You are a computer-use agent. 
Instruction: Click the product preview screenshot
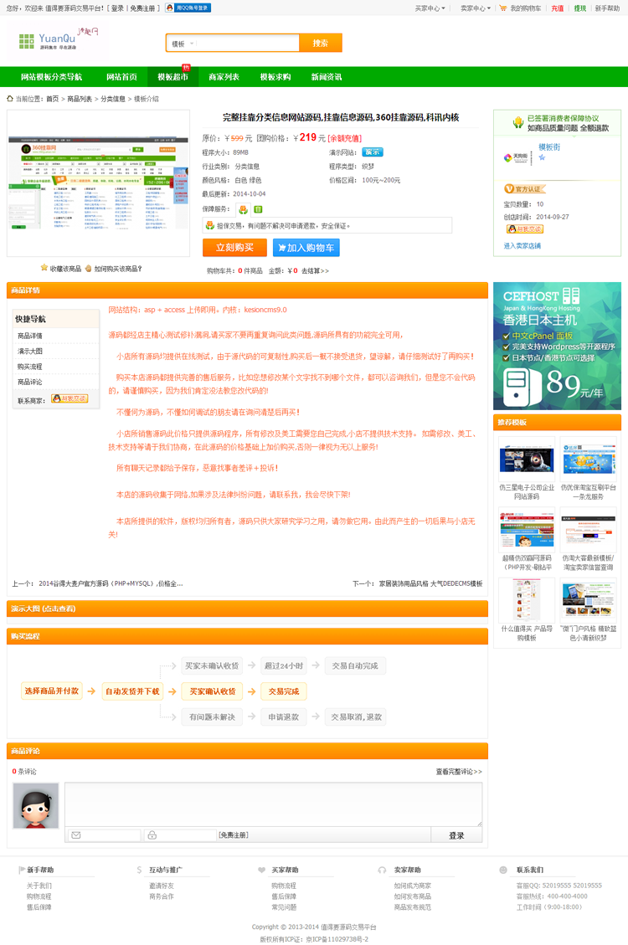pos(98,183)
